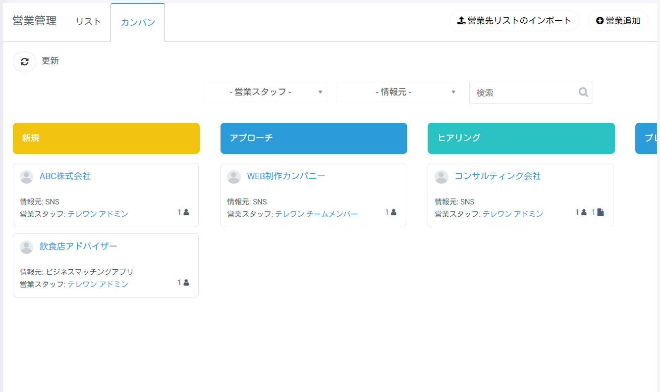
Task: Focus the 検索 search input field
Action: click(x=531, y=93)
